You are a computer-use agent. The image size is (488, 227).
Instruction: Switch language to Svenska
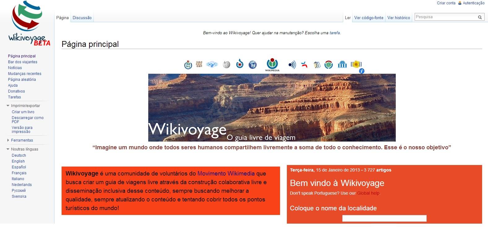pyautogui.click(x=19, y=196)
